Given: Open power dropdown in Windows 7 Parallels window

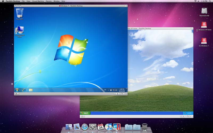Looking at the screenshot, I should [x=17, y=94].
